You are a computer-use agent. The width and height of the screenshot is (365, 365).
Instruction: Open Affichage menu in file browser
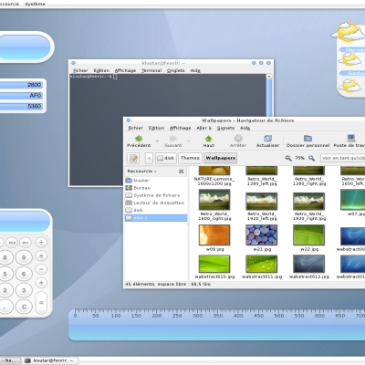point(181,128)
